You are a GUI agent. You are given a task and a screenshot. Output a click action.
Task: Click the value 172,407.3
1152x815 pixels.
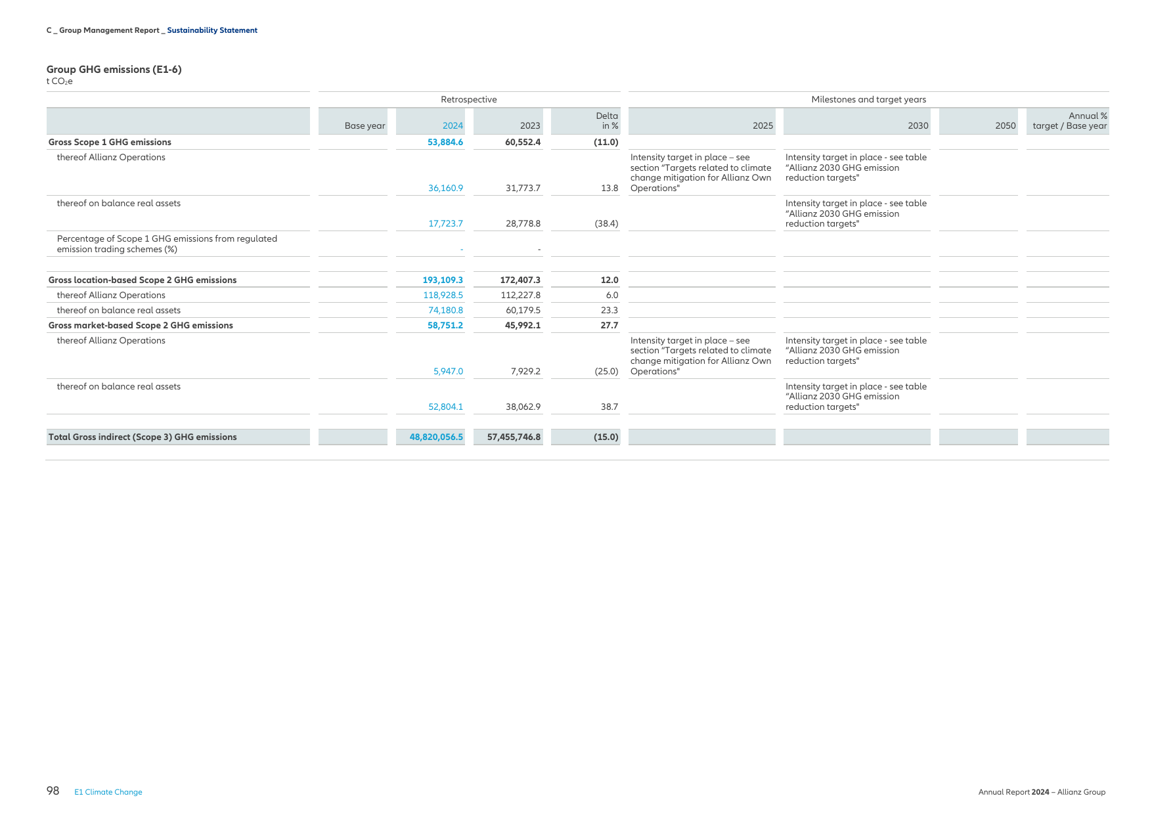pos(520,280)
